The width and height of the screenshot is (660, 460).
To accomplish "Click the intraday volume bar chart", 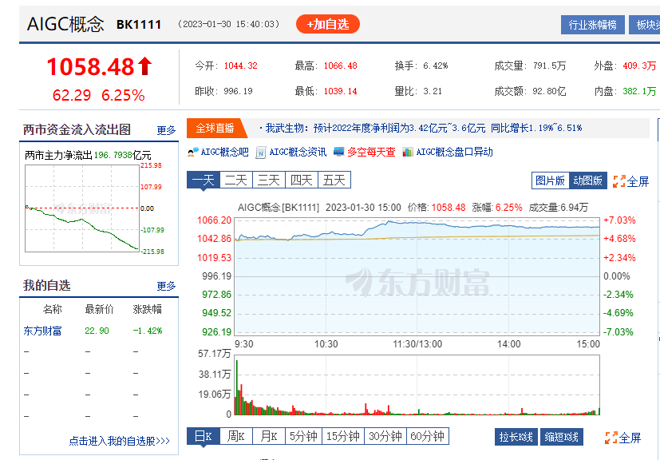I will pos(417,385).
